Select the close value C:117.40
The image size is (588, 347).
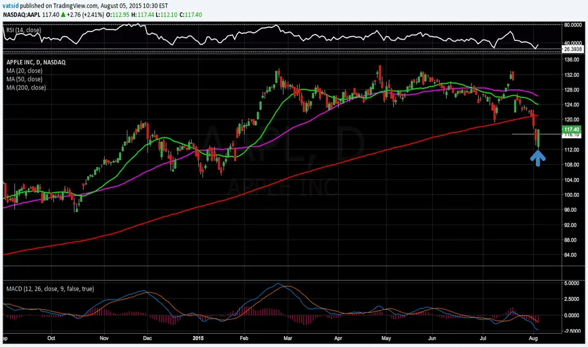(x=191, y=15)
